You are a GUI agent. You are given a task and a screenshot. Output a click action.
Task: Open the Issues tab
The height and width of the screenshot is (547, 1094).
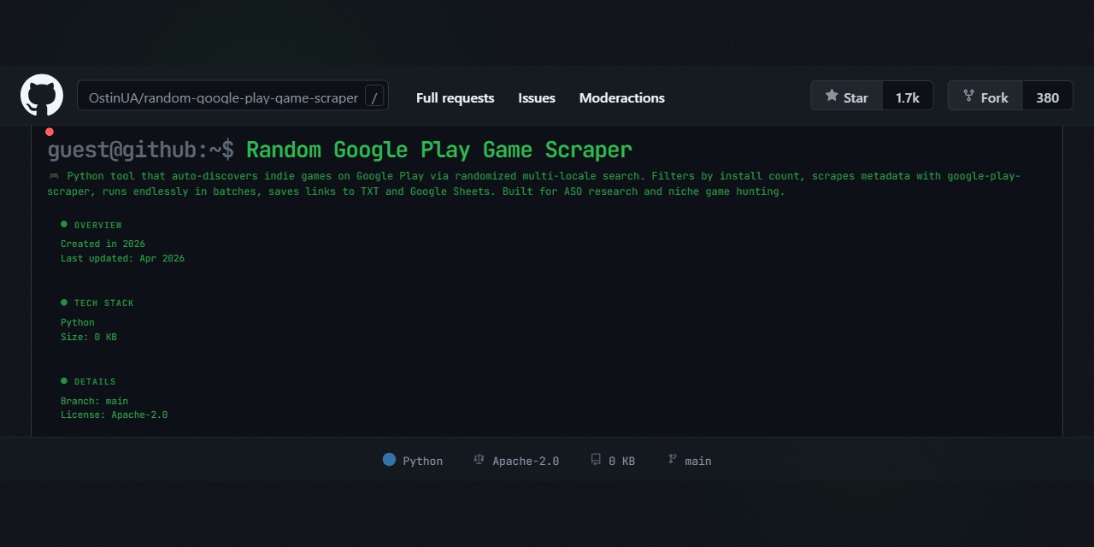pyautogui.click(x=537, y=97)
